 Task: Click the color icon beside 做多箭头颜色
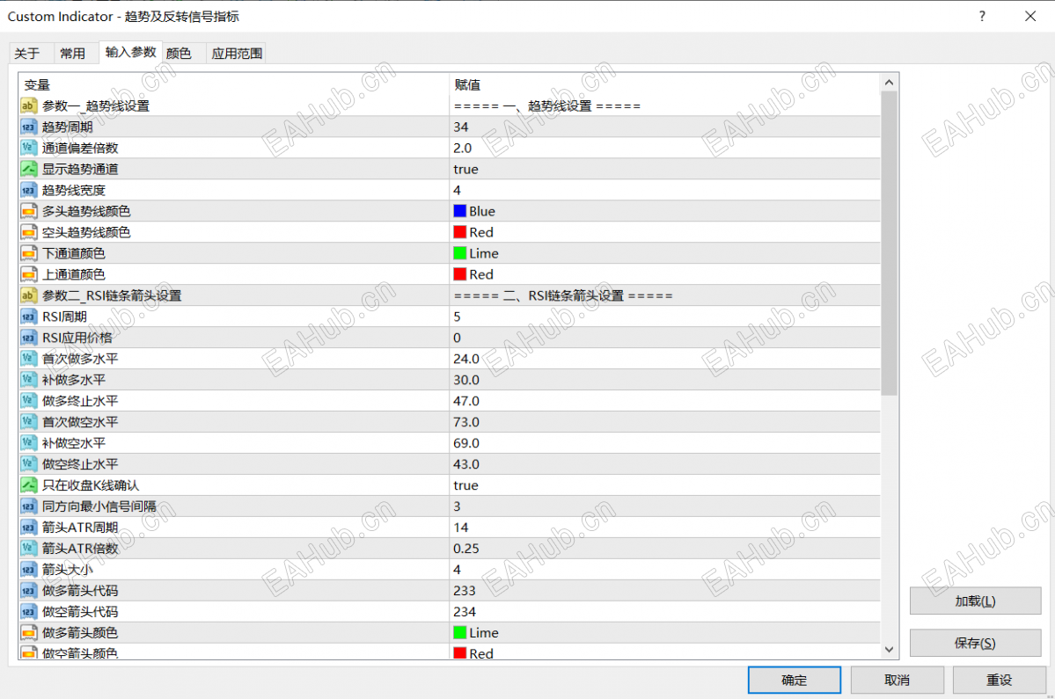click(x=28, y=632)
